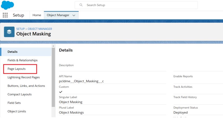This screenshot has height=118, width=223.
Task: Open Field Sets section
Action: coord(14,103)
